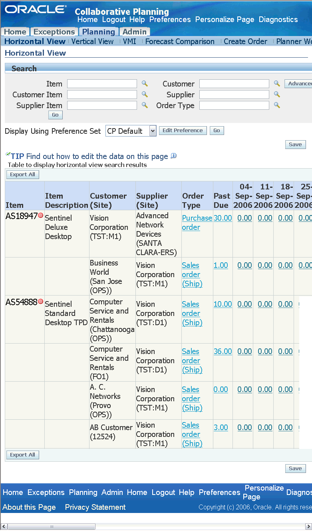
Task: Click Planning link in footer
Action: pyautogui.click(x=83, y=492)
